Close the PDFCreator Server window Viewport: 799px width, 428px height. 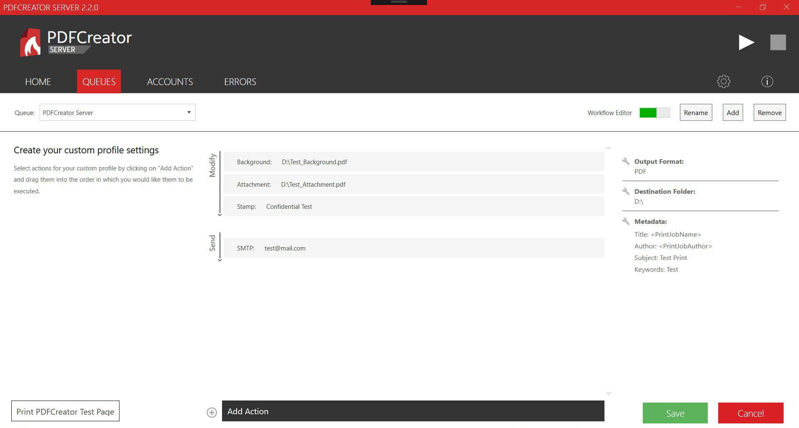pos(786,7)
